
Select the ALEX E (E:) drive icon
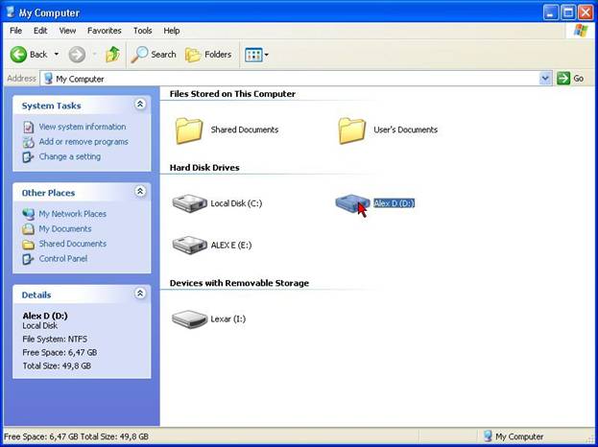(189, 245)
